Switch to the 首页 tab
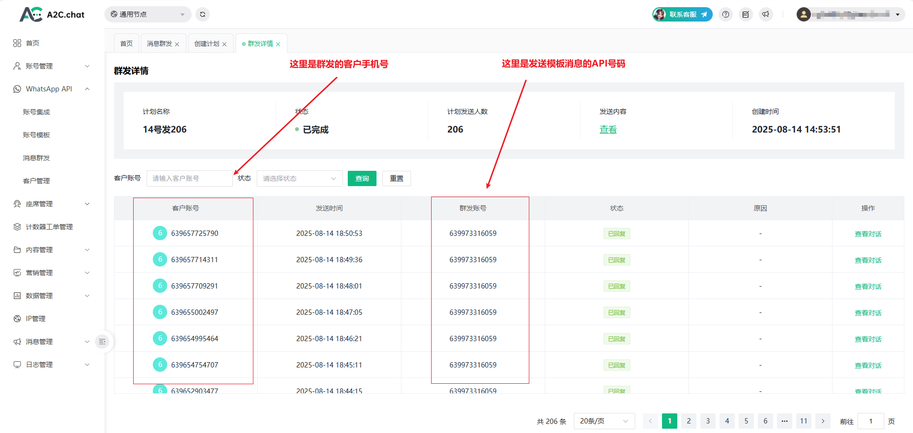This screenshot has height=433, width=913. pyautogui.click(x=126, y=44)
